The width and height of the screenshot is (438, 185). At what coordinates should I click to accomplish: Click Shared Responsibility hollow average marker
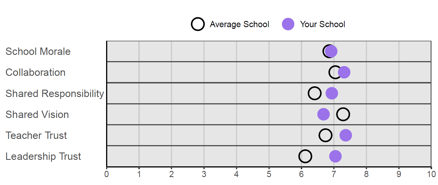(x=315, y=93)
